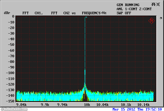The width and height of the screenshot is (164, 111).
Task: Click the -140 y-axis label
Action: pyautogui.click(x=10, y=95)
